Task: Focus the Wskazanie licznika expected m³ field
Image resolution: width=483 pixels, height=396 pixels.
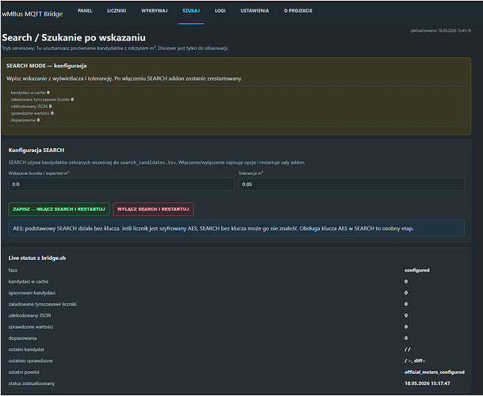Action: [121, 185]
